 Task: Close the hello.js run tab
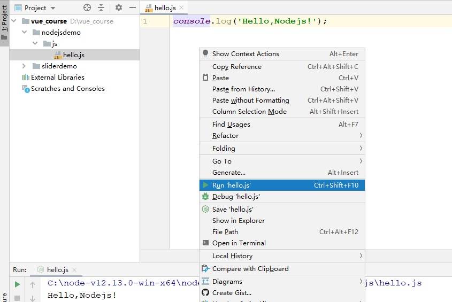point(74,270)
